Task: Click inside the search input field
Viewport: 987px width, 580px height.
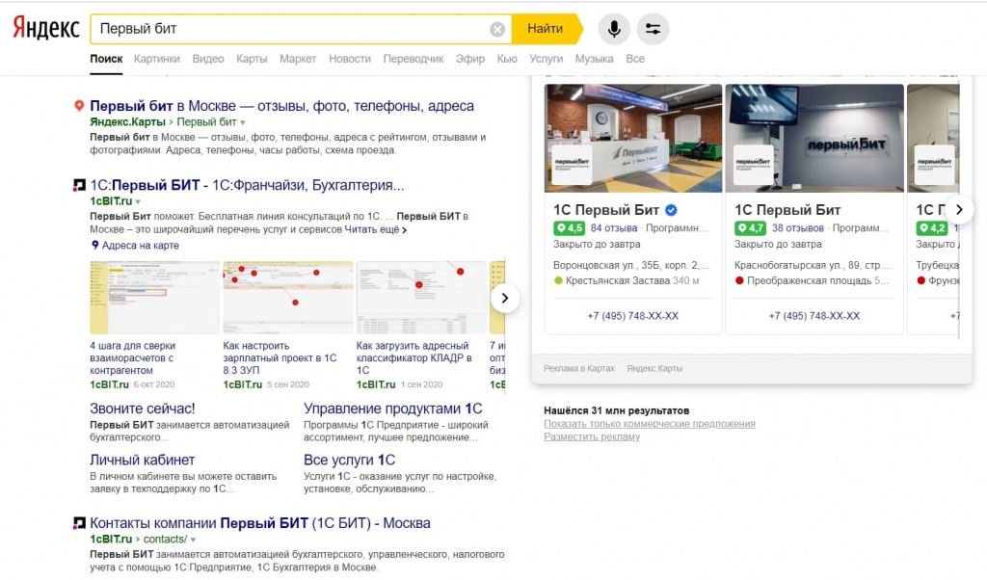Action: click(x=289, y=29)
